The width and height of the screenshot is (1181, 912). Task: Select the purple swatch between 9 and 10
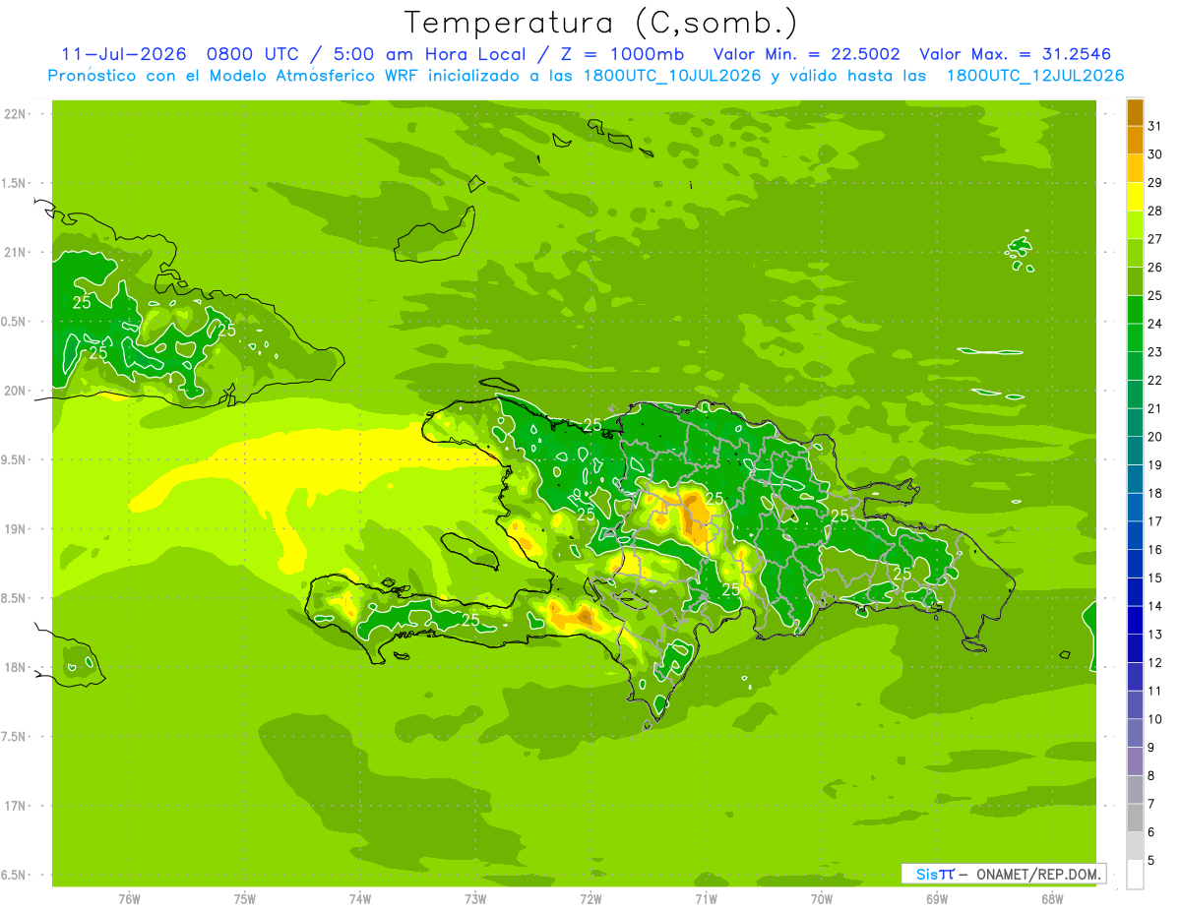click(1135, 733)
